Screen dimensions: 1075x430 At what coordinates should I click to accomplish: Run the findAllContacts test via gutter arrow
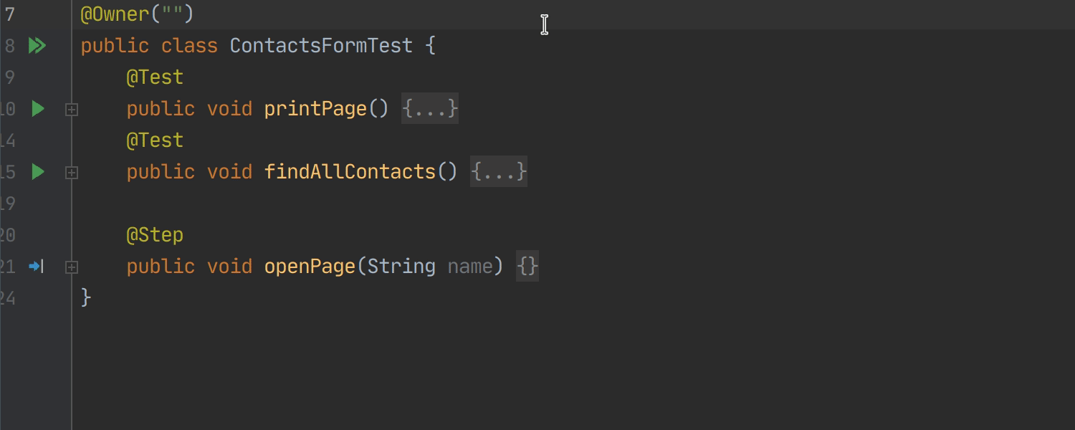(x=38, y=172)
